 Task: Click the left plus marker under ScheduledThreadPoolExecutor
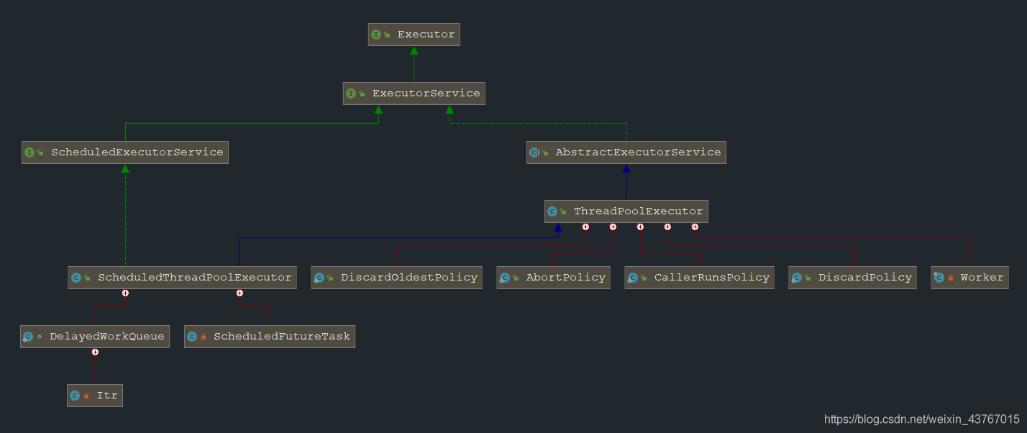pyautogui.click(x=125, y=293)
